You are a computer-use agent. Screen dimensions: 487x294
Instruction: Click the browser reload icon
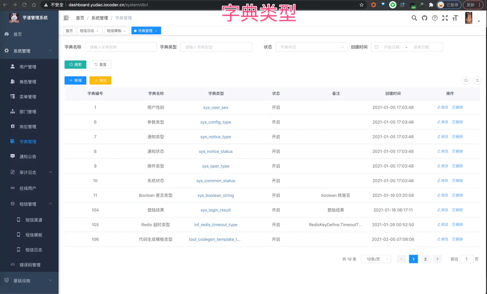click(24, 5)
